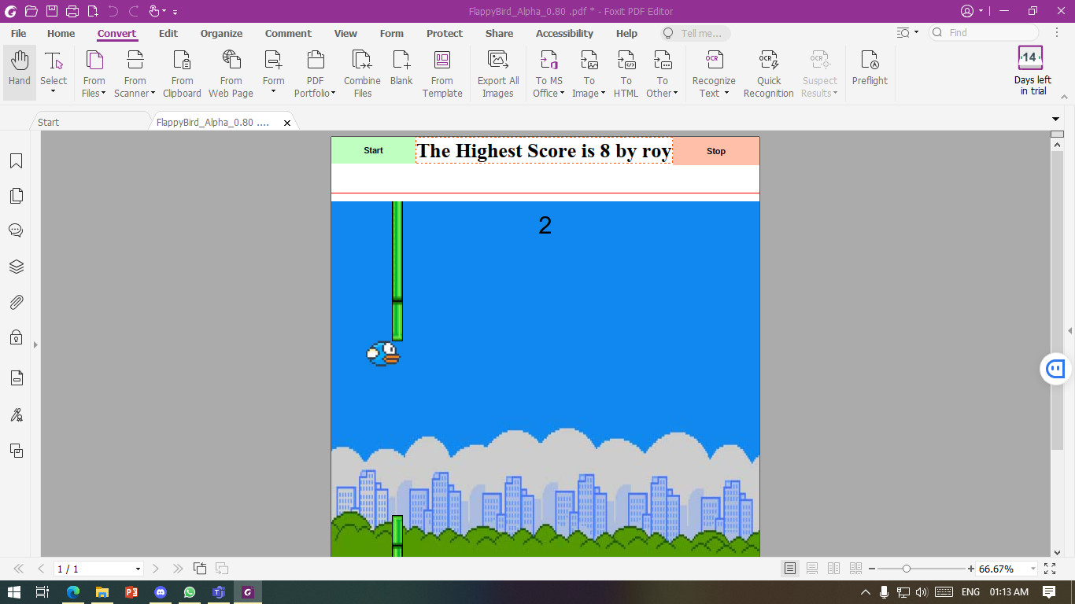Switch to the Comment tab

pyautogui.click(x=288, y=33)
